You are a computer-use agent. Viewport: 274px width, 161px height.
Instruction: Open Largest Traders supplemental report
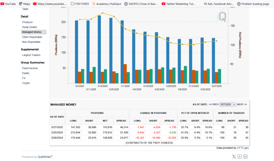coord(31,55)
